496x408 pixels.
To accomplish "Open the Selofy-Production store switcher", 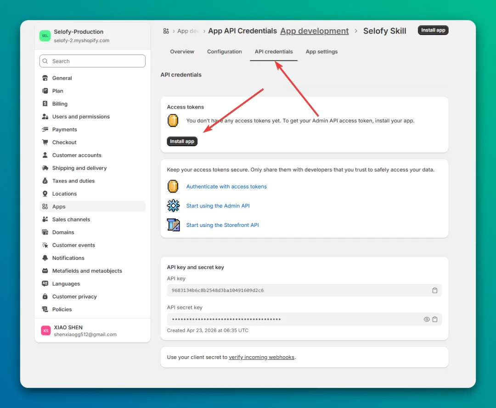I will (x=92, y=36).
